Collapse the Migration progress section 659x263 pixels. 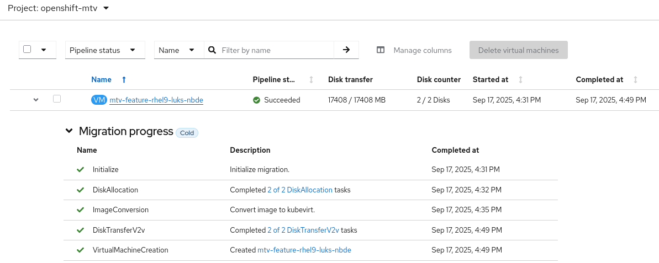tap(69, 131)
